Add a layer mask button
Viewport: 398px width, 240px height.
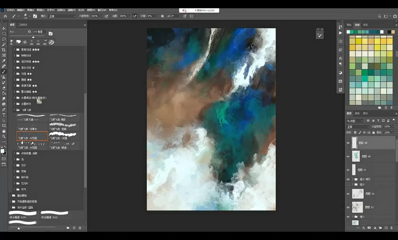pos(369,228)
